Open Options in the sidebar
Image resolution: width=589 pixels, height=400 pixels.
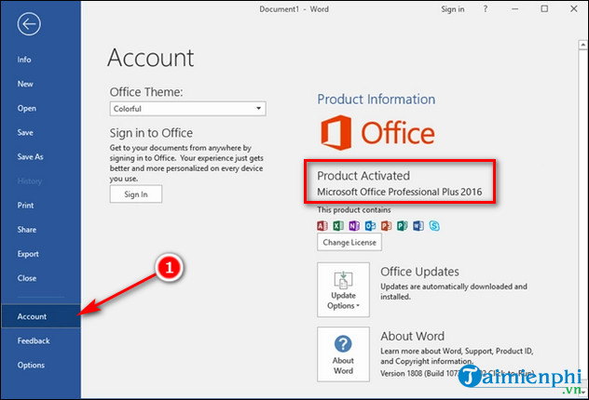[x=31, y=366]
